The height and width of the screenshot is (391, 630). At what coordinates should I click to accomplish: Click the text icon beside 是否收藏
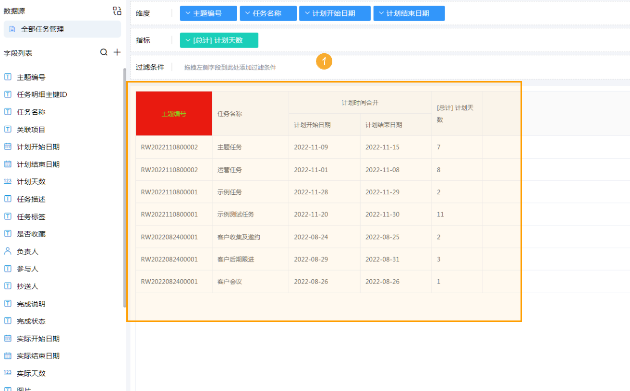[7, 234]
